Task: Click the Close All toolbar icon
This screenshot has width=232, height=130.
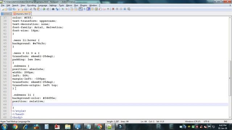Action: click(22, 9)
